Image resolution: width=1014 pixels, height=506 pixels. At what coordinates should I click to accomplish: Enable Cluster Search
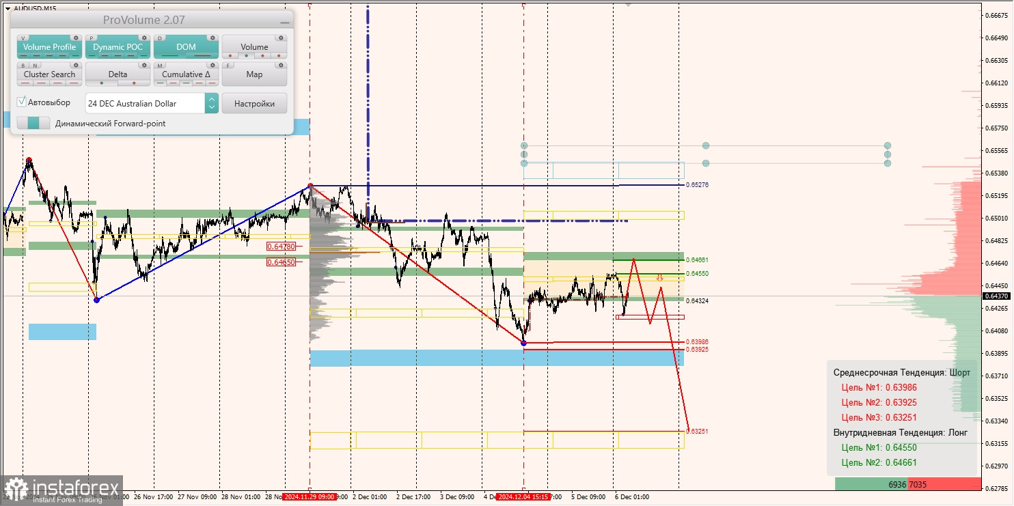(x=49, y=74)
